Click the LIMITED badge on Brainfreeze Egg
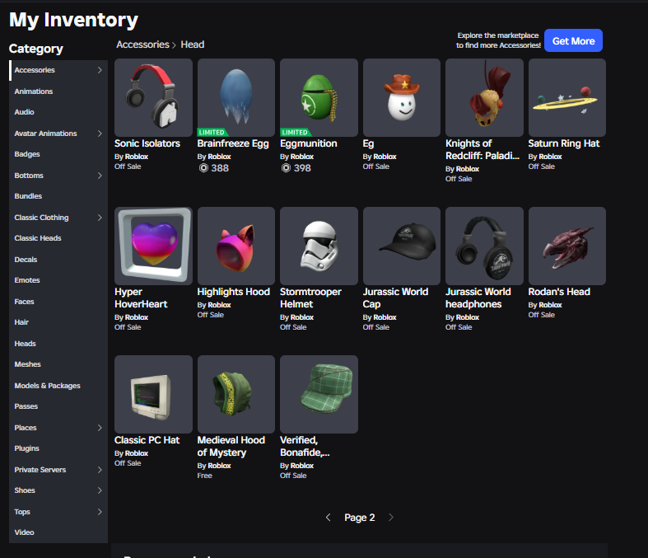This screenshot has width=648, height=558. (x=212, y=133)
